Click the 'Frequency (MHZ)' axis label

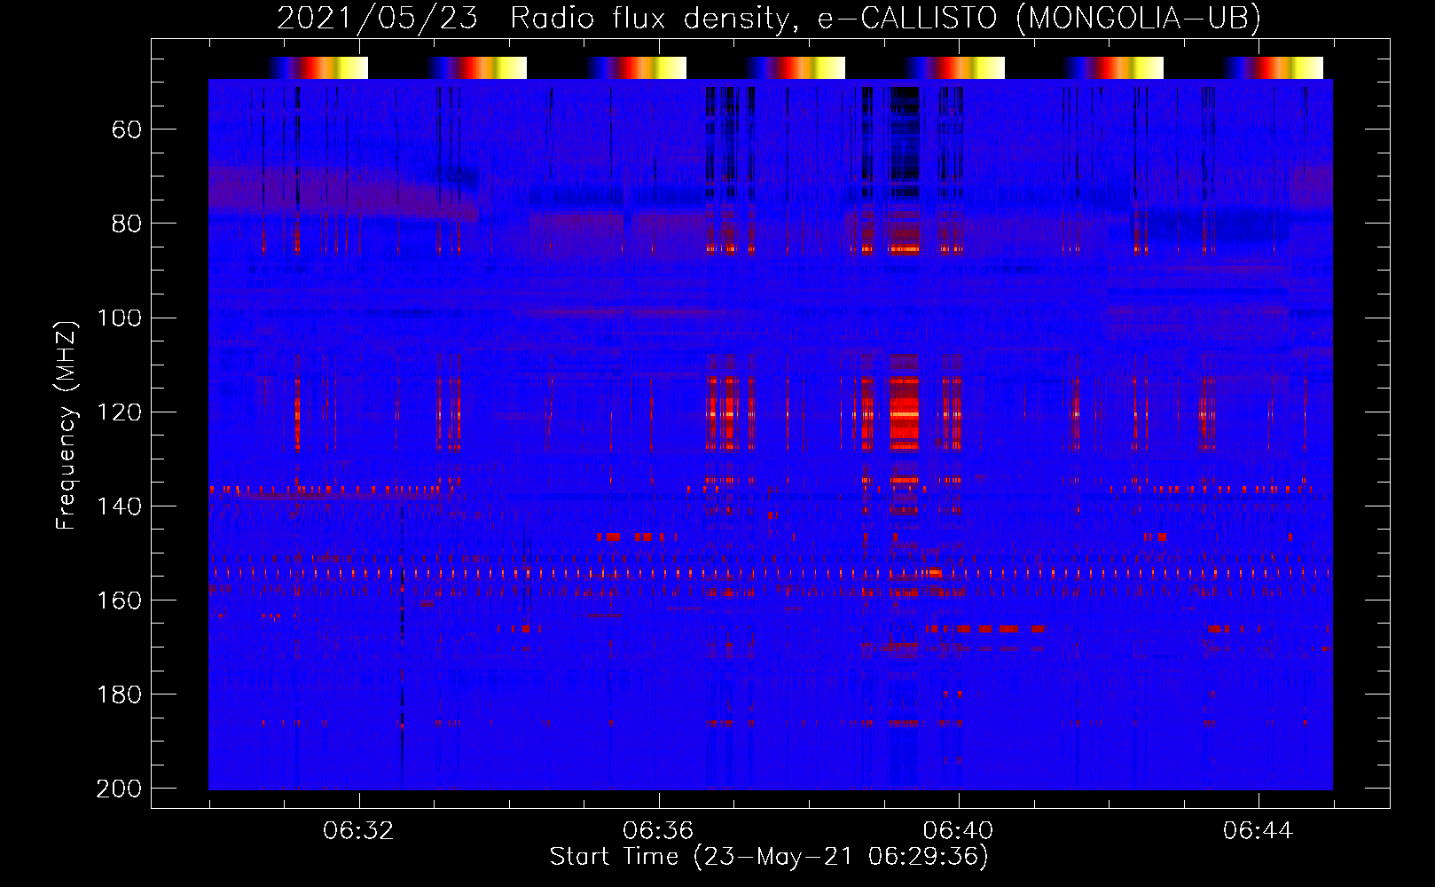coord(67,426)
